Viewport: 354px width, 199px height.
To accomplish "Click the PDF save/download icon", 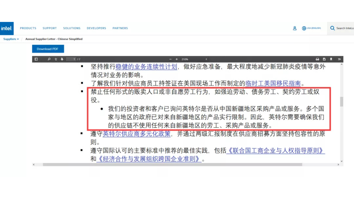I will pyautogui.click(x=324, y=59).
